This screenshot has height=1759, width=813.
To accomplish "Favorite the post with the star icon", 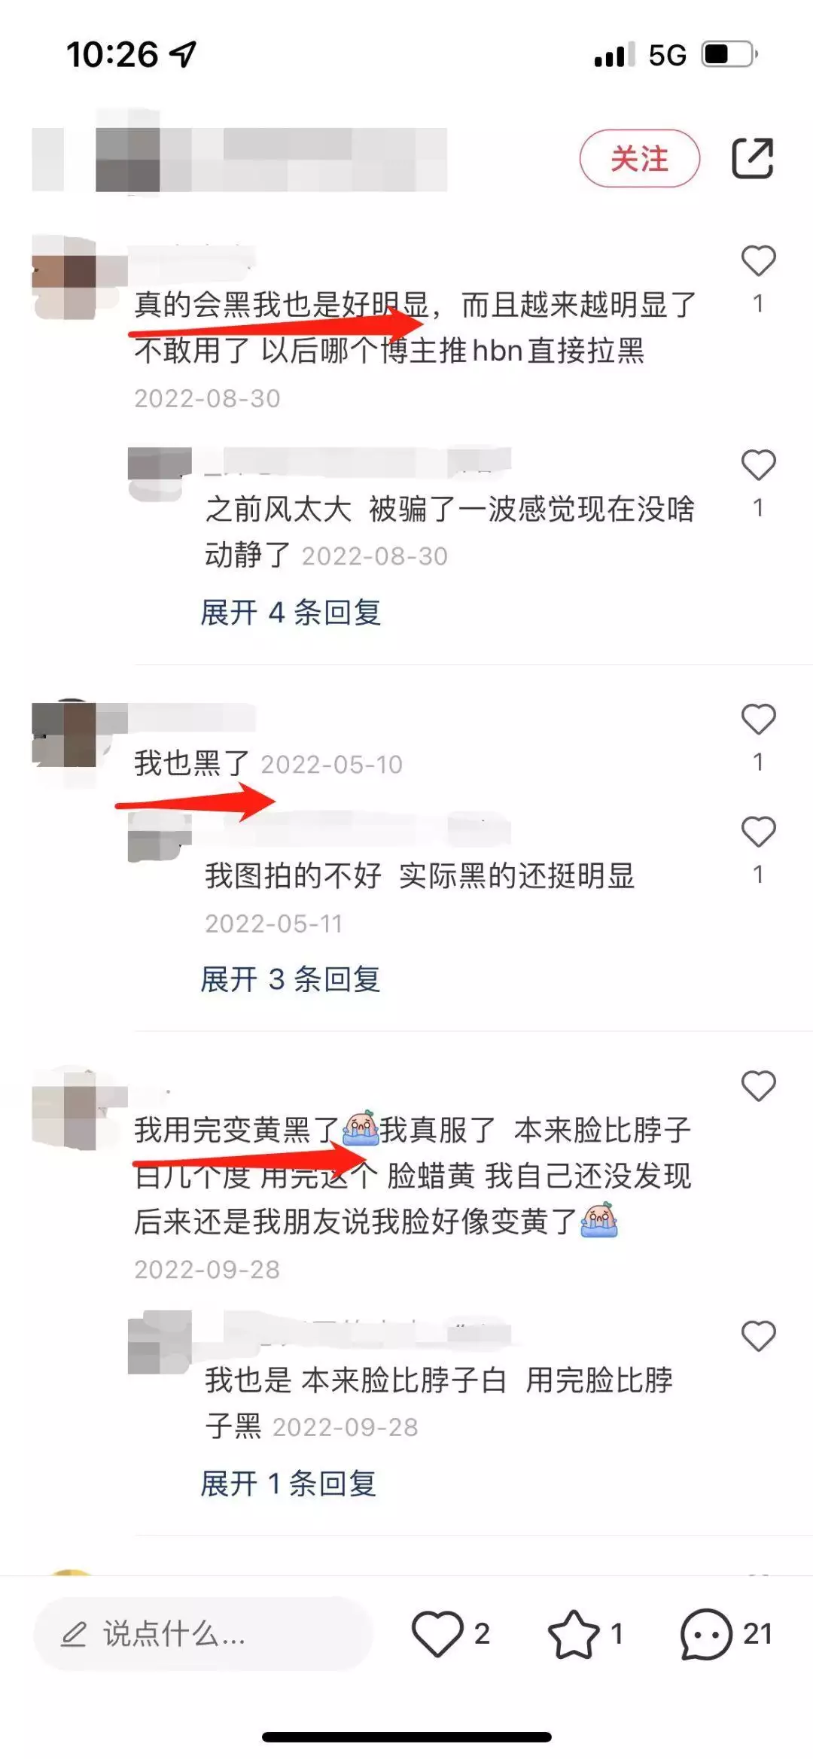I will click(x=574, y=1633).
